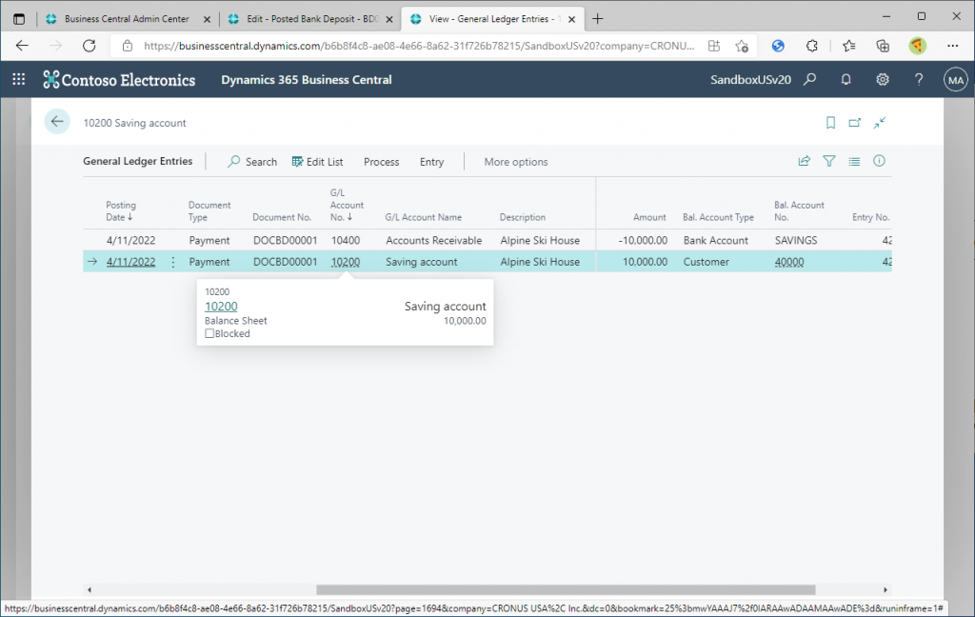Image resolution: width=975 pixels, height=617 pixels.
Task: Click the back arrow button on page
Action: pos(57,122)
